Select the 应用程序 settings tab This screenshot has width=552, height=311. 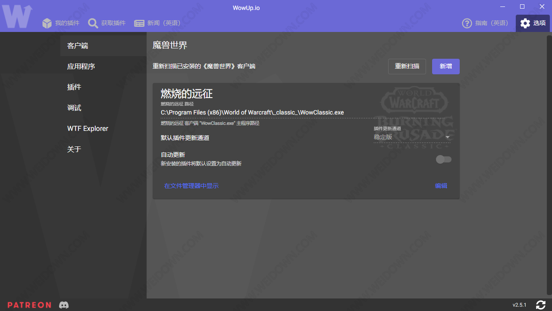point(81,67)
